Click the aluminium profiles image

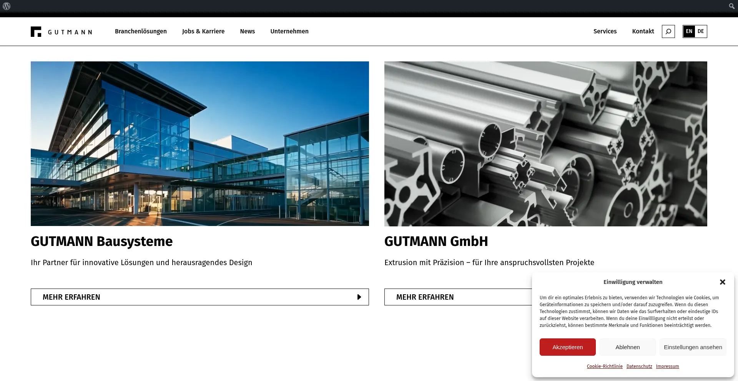pyautogui.click(x=545, y=143)
